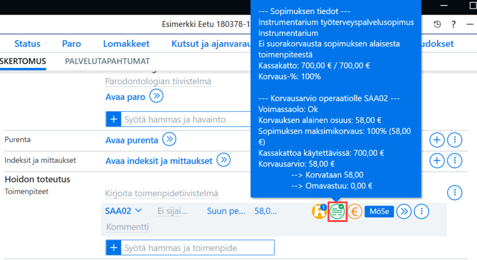The image size is (477, 260).
Task: Click orange Kela icon on SAA02 row
Action: [x=319, y=211]
